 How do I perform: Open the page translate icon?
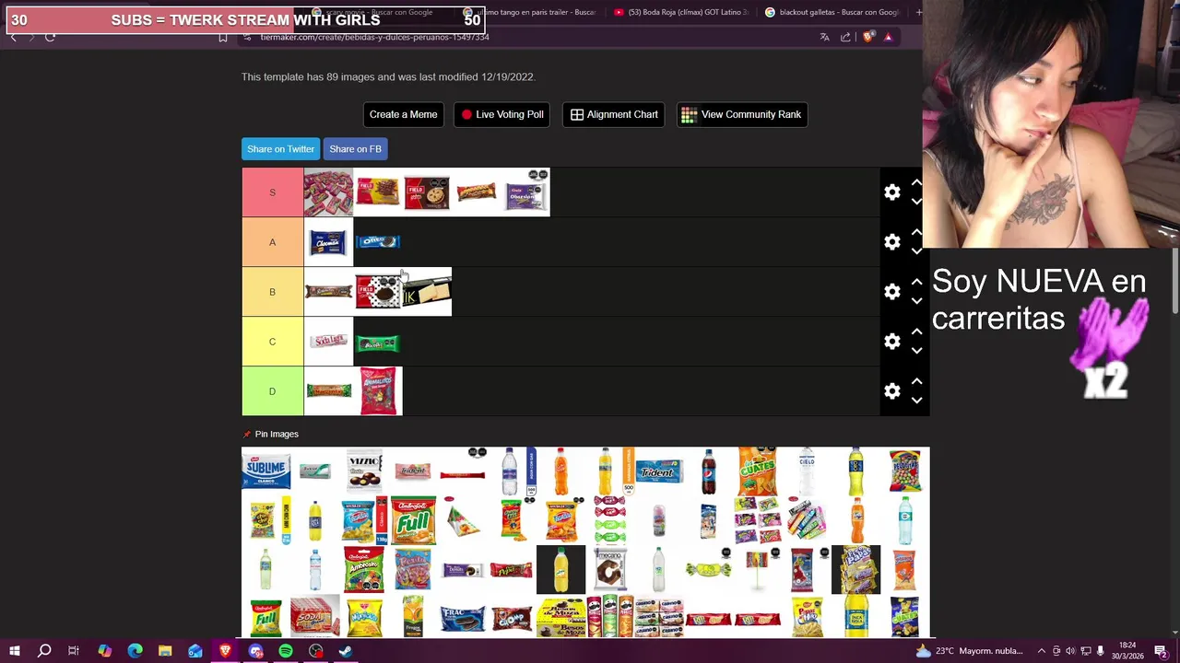tap(824, 37)
